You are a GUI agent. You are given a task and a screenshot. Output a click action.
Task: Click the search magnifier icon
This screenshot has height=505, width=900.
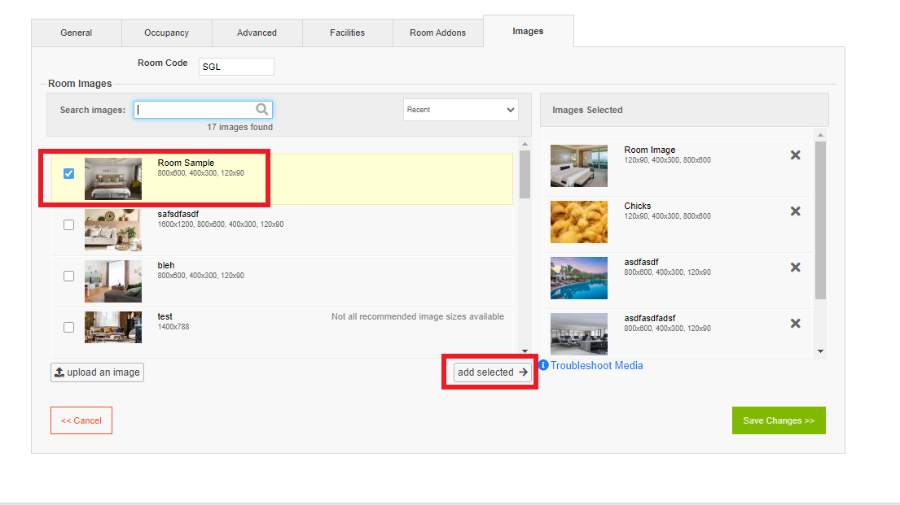(x=261, y=110)
